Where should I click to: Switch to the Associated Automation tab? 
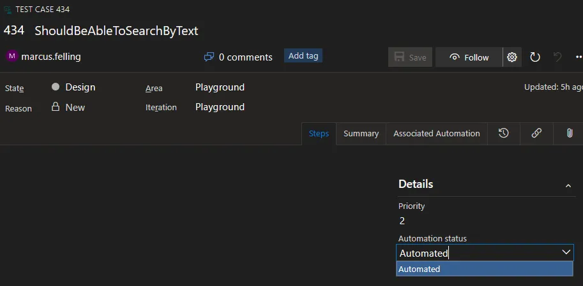tap(436, 134)
